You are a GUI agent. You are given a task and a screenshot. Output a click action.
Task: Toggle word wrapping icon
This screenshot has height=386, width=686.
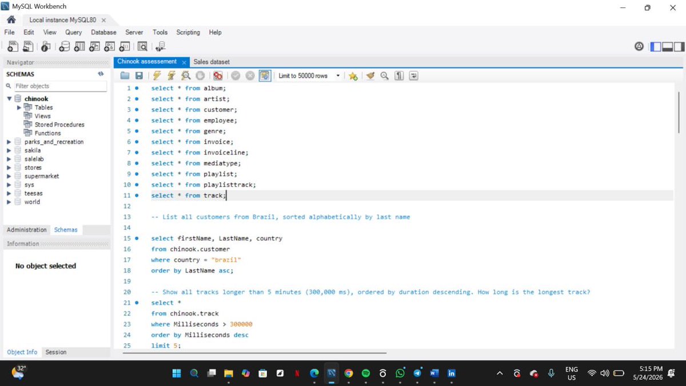[x=414, y=75]
